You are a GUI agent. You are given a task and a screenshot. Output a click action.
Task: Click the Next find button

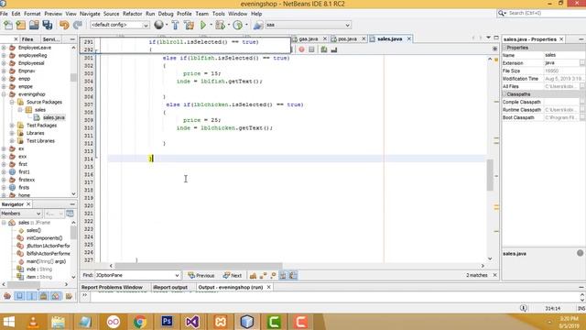[233, 275]
